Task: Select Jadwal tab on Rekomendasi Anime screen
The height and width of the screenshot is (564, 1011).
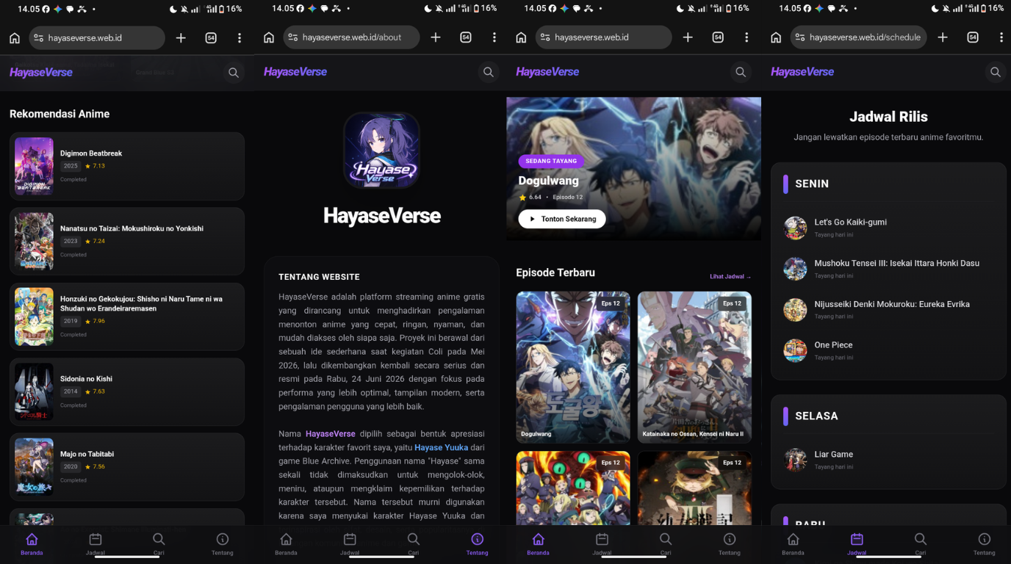Action: 96,544
